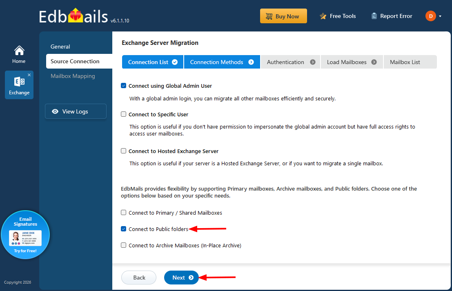Image resolution: width=452 pixels, height=291 pixels.
Task: Click the shopping cart Buy Now button
Action: 283,16
